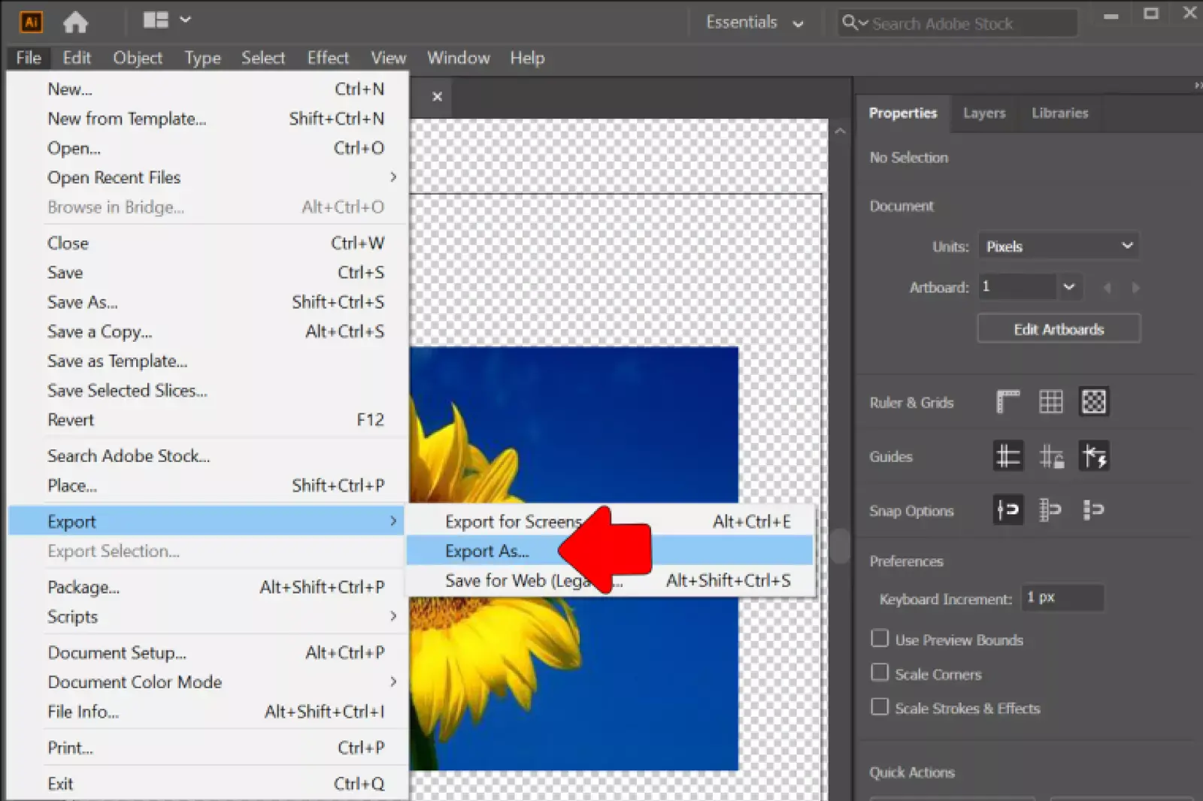This screenshot has height=801, width=1203.
Task: Show guides icon in Guides row
Action: pyautogui.click(x=1008, y=456)
